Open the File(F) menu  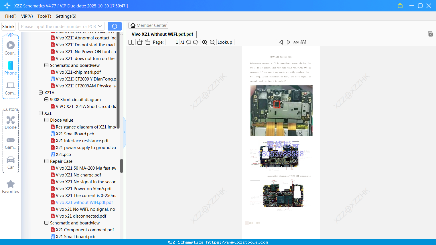tap(11, 16)
